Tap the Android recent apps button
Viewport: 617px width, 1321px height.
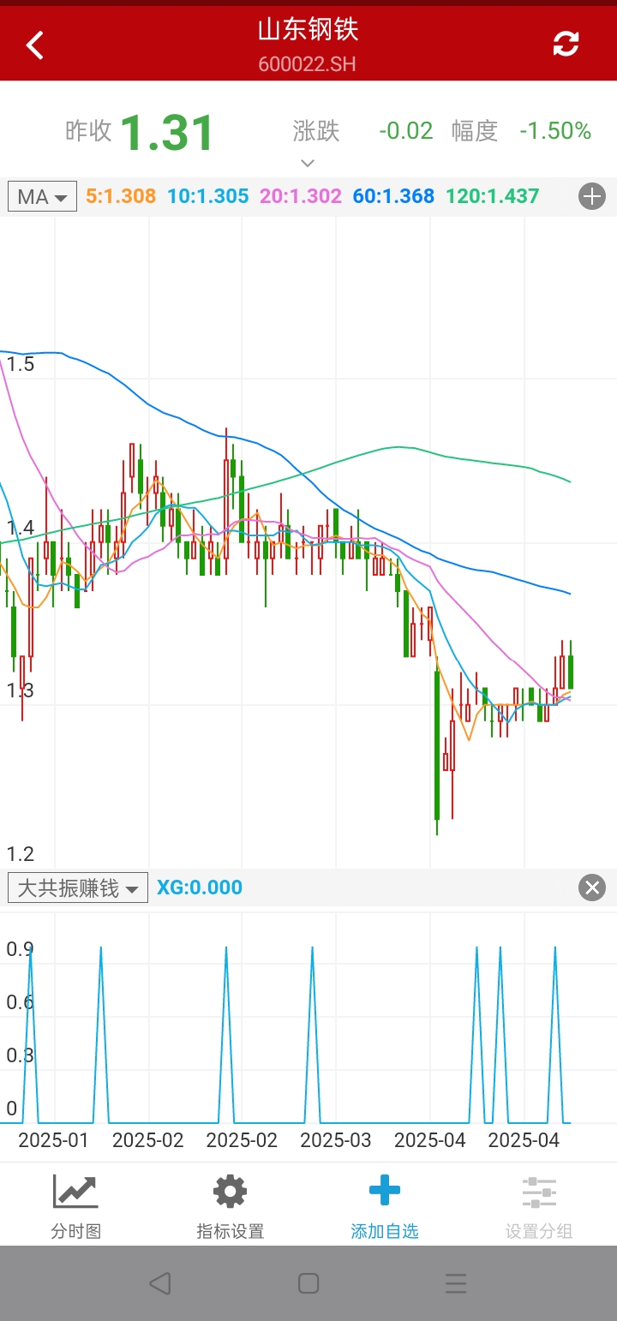[x=456, y=1282]
